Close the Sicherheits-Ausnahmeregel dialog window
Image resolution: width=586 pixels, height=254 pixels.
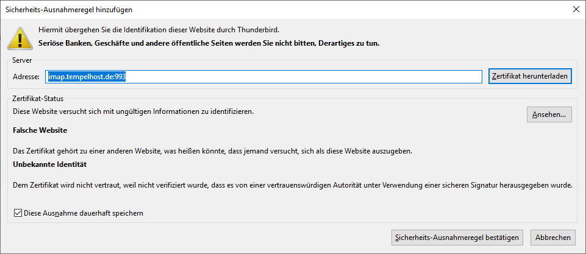(576, 9)
